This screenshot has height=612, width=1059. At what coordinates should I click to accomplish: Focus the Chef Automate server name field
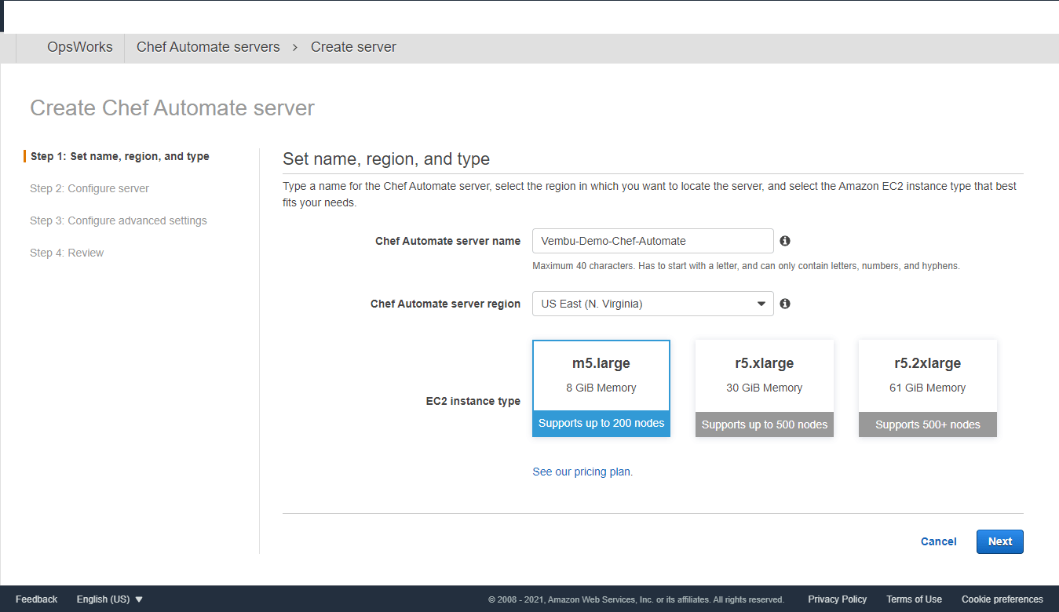point(653,241)
